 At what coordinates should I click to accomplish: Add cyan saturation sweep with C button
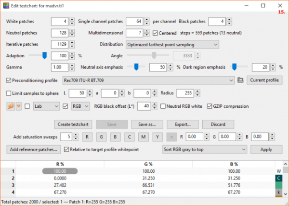pos(129,137)
